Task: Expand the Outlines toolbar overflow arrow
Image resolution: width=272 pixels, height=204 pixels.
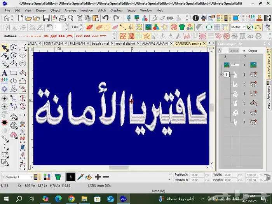Action: pos(114,36)
